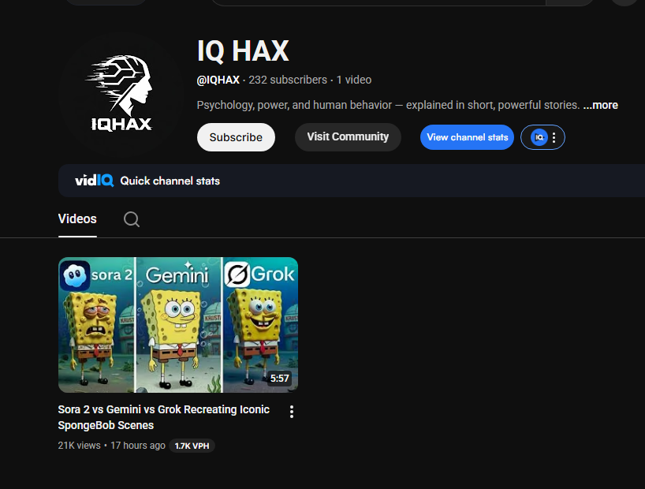
Task: Select the Videos tab
Action: point(77,218)
